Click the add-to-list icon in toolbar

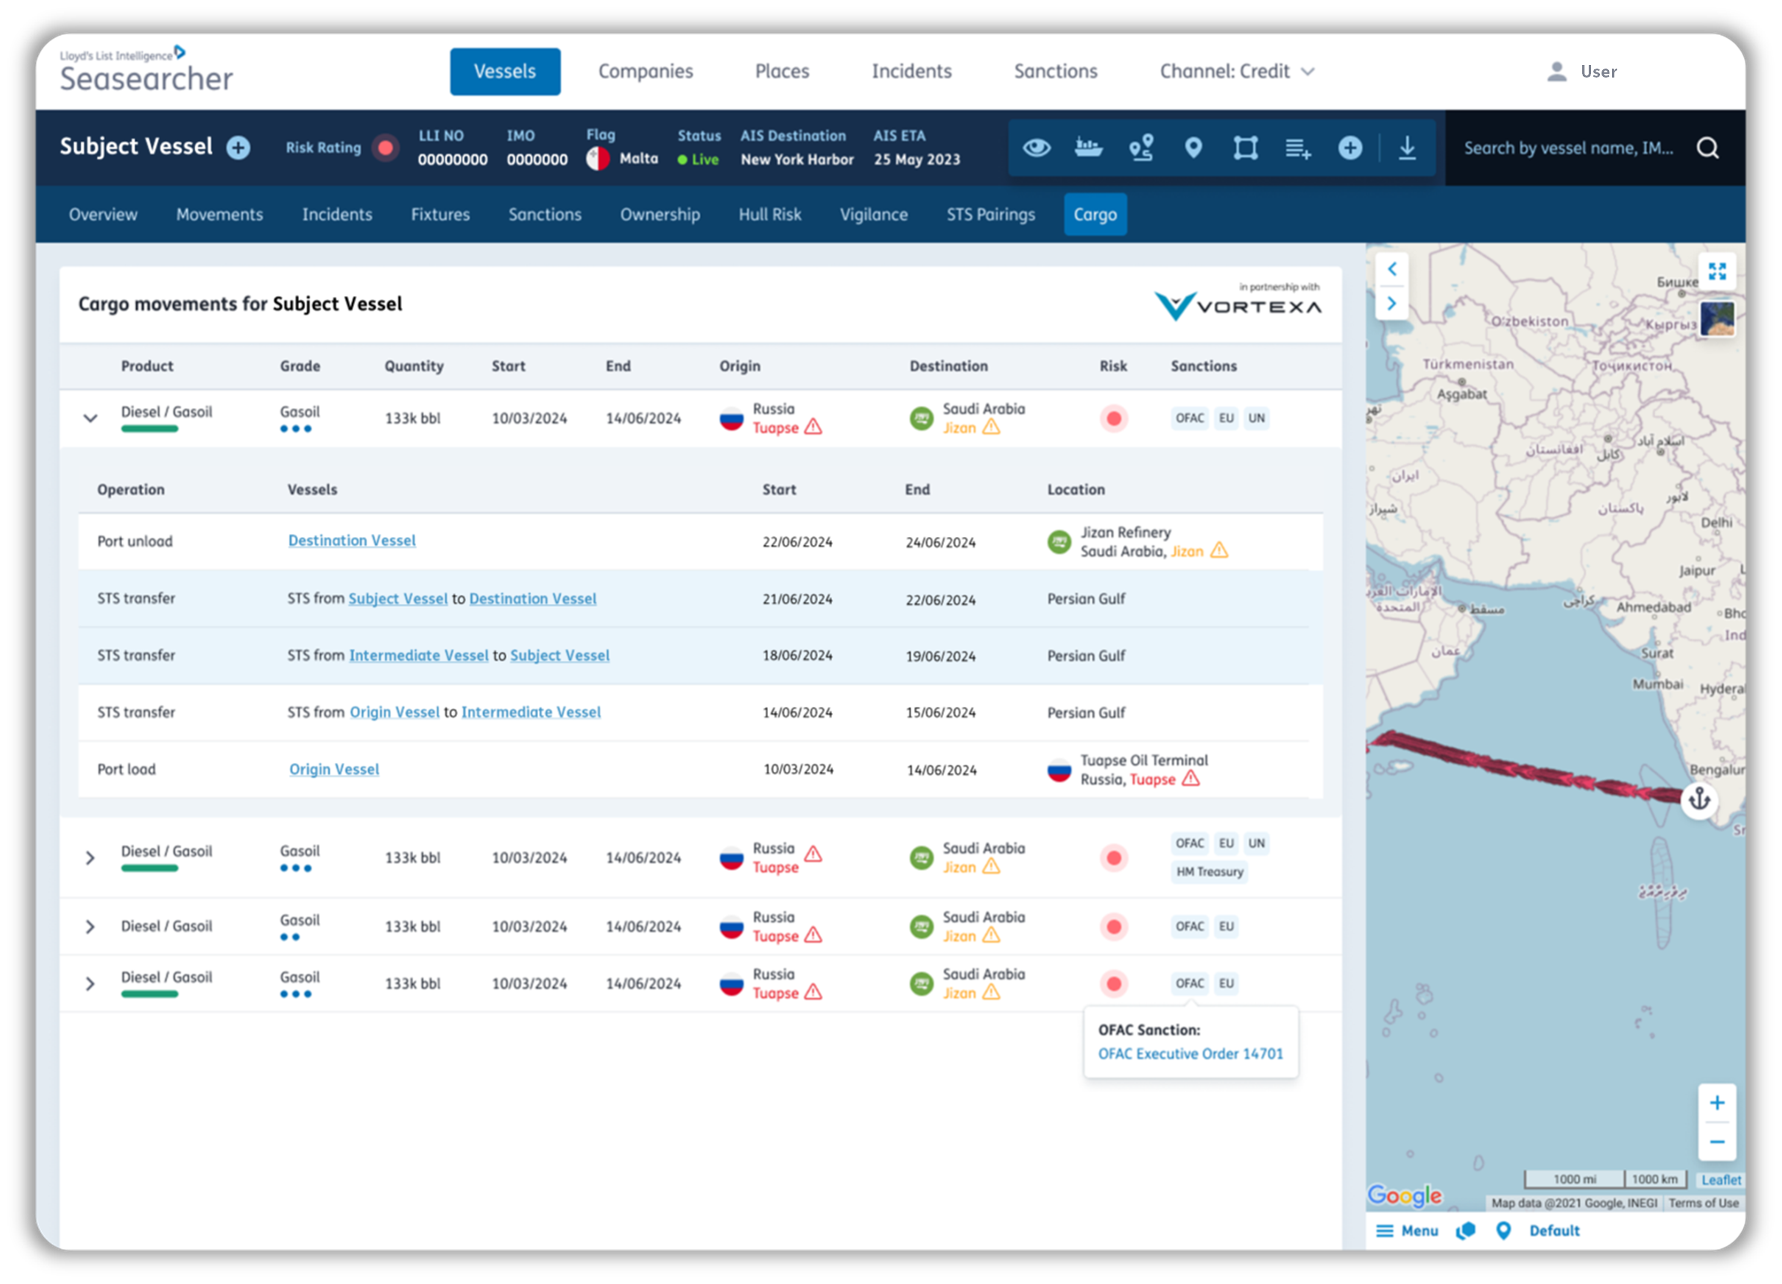(1297, 148)
